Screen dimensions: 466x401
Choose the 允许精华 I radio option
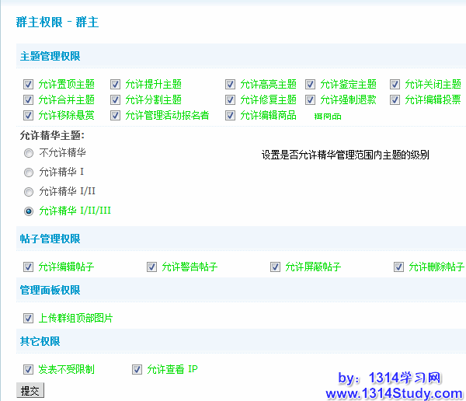29,172
